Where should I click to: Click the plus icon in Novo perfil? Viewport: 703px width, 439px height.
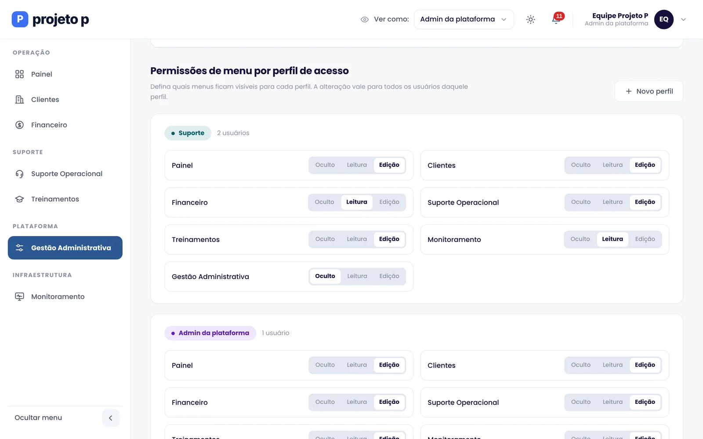click(x=628, y=91)
